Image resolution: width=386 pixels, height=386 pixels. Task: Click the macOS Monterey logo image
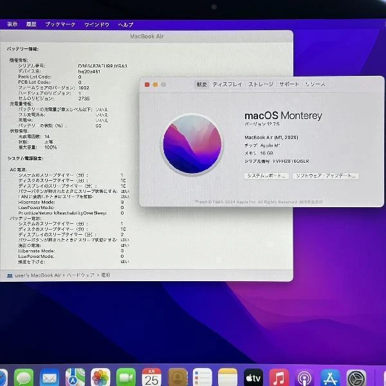pyautogui.click(x=192, y=143)
